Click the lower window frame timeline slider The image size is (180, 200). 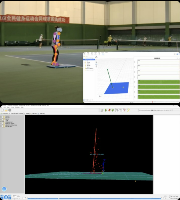point(94,199)
